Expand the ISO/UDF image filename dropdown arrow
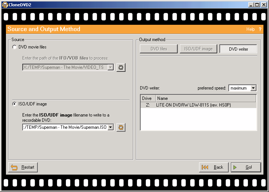The width and height of the screenshot is (269, 192). point(111,127)
